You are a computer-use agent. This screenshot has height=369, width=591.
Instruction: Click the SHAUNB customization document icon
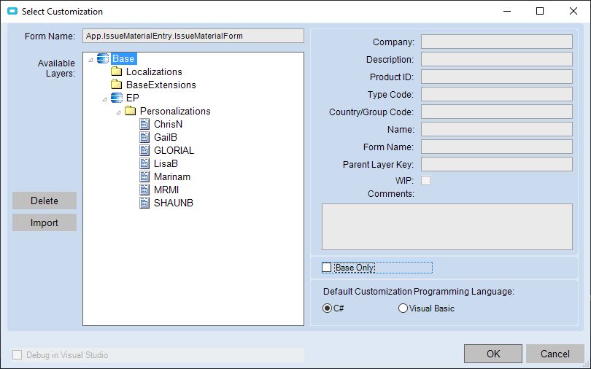pyautogui.click(x=144, y=203)
